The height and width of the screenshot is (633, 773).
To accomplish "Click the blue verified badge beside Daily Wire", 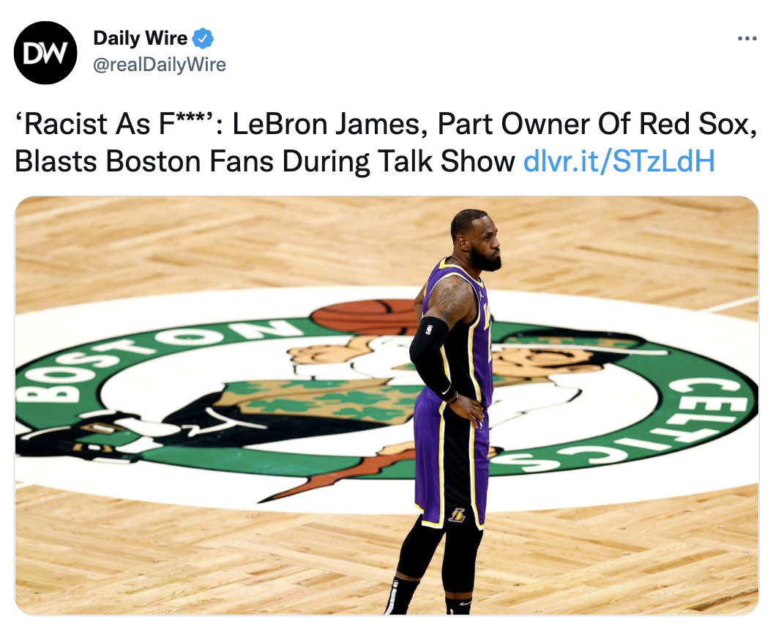I will point(203,39).
